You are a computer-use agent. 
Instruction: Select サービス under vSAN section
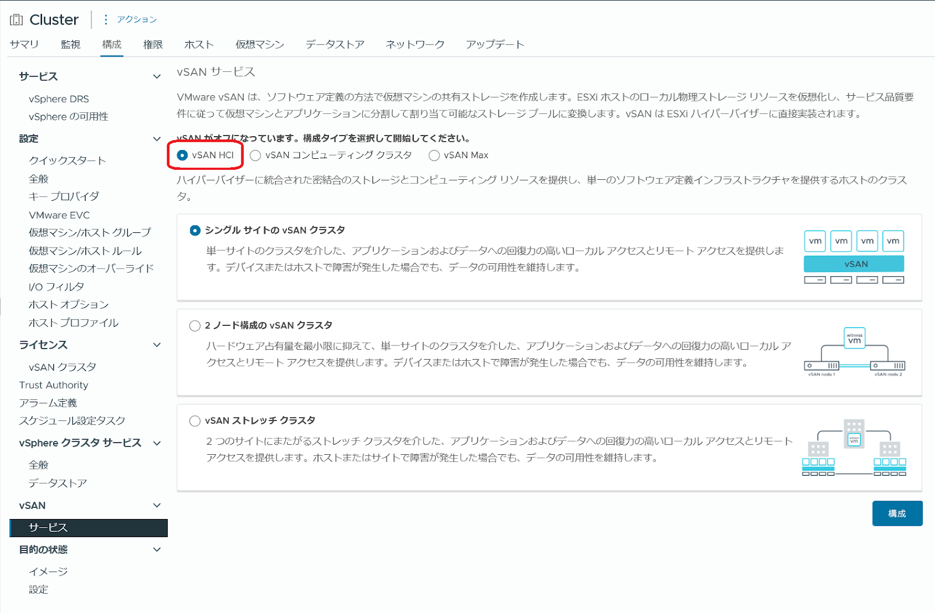point(89,528)
